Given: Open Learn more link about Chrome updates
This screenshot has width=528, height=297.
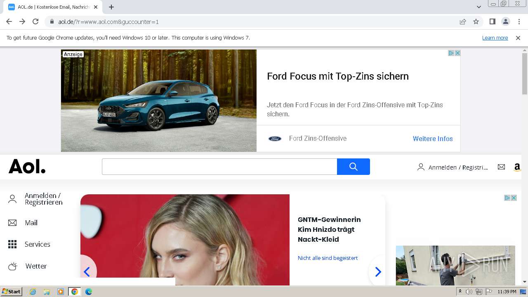Looking at the screenshot, I should [x=495, y=38].
